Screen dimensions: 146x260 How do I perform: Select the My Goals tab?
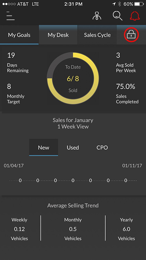[19, 35]
